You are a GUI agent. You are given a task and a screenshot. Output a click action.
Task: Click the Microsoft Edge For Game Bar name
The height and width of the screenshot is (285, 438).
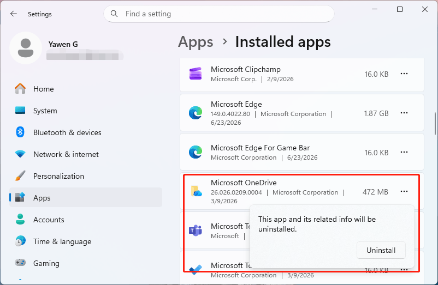(260, 148)
